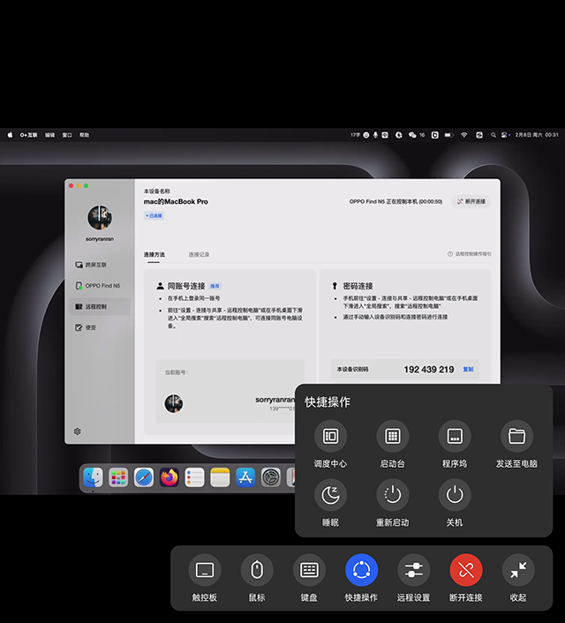Open the Apple menu
Screen dimensions: 565x623
click(x=10, y=135)
